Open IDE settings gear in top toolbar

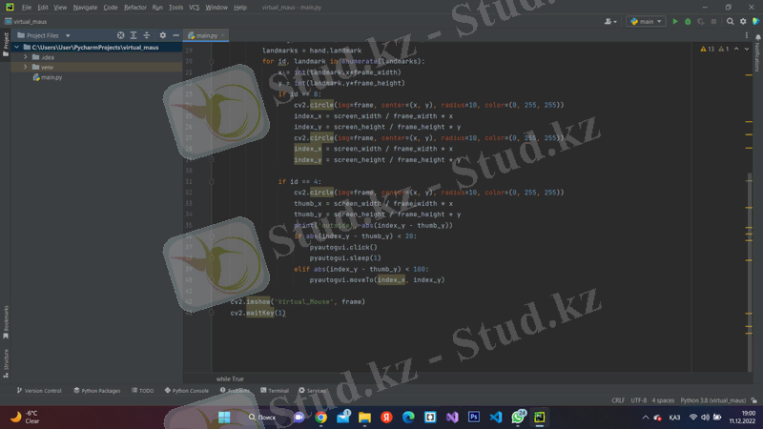point(743,21)
